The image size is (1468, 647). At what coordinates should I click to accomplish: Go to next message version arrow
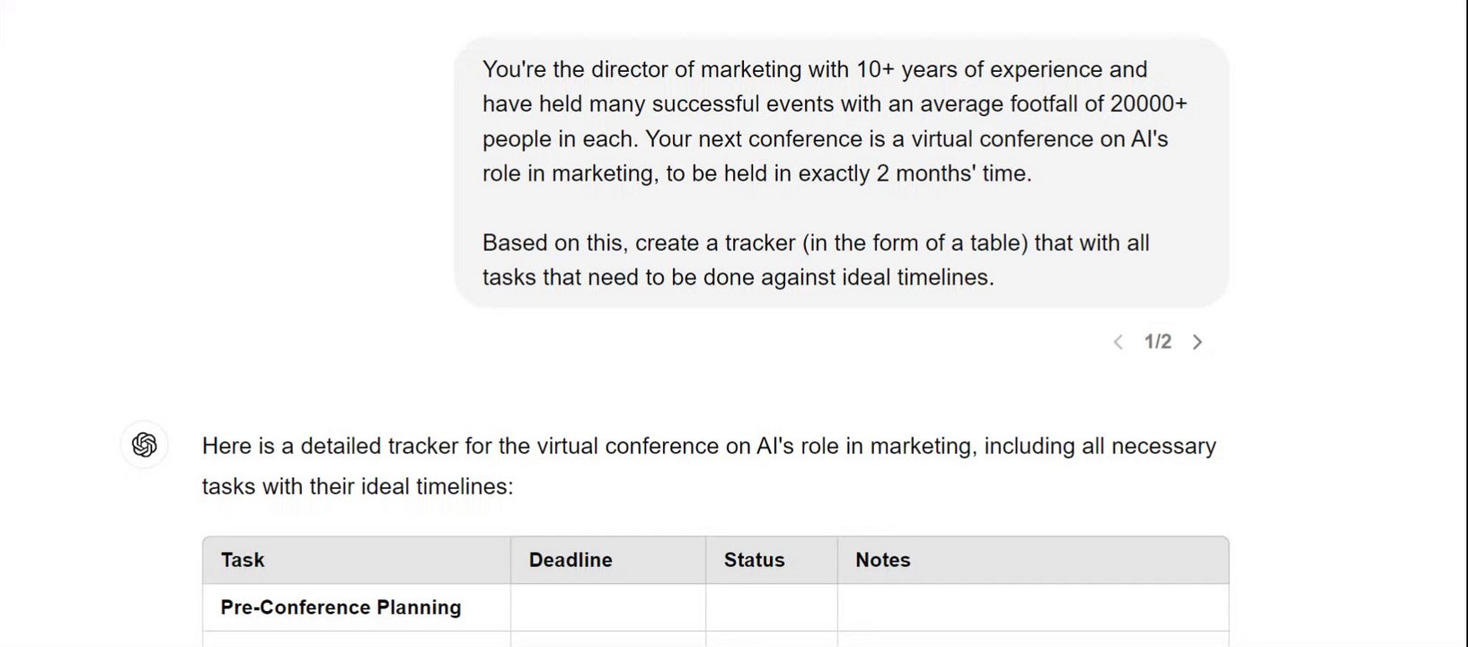coord(1197,342)
